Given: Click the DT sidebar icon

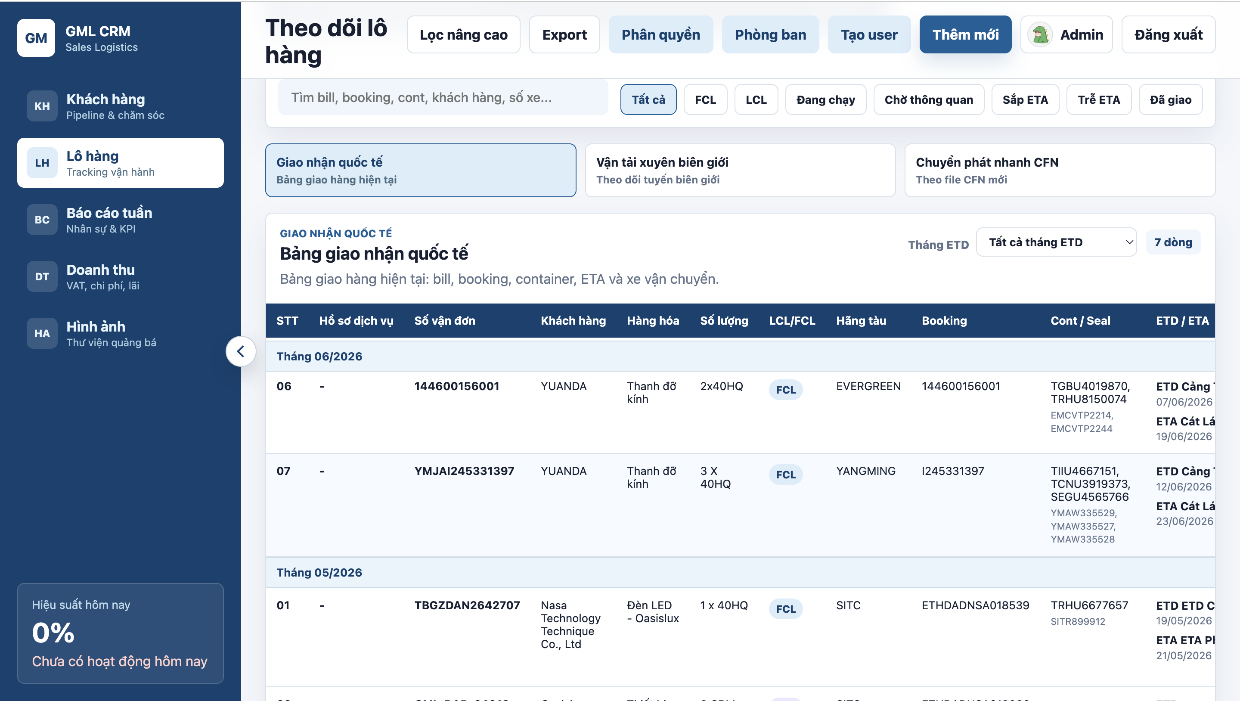Looking at the screenshot, I should click(x=42, y=276).
